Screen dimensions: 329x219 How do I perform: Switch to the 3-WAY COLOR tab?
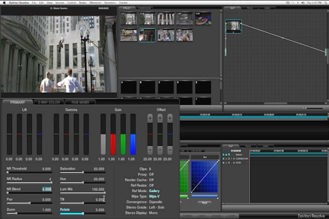click(x=49, y=102)
